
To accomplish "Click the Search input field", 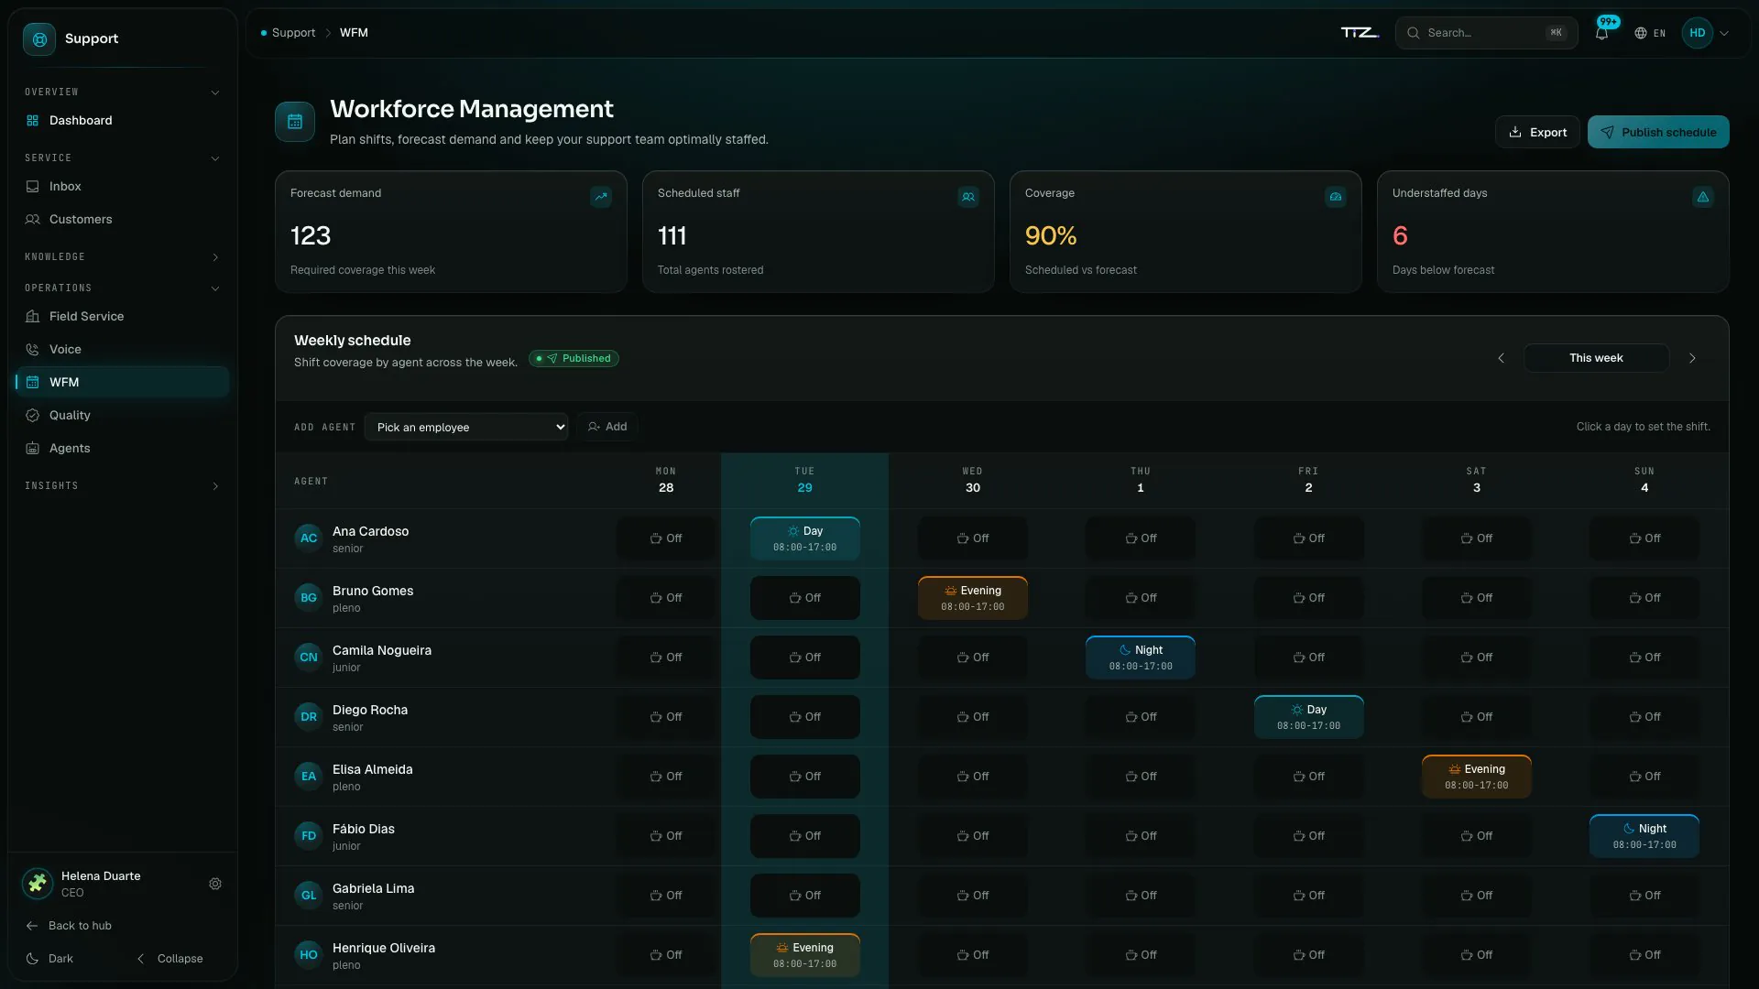I will coord(1486,33).
